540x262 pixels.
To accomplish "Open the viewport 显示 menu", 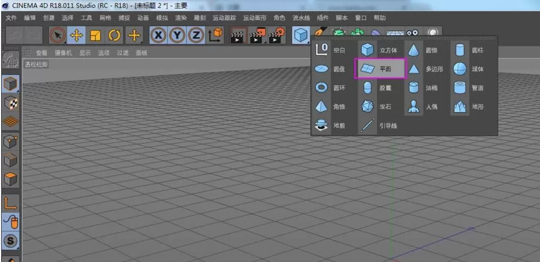I will point(85,53).
